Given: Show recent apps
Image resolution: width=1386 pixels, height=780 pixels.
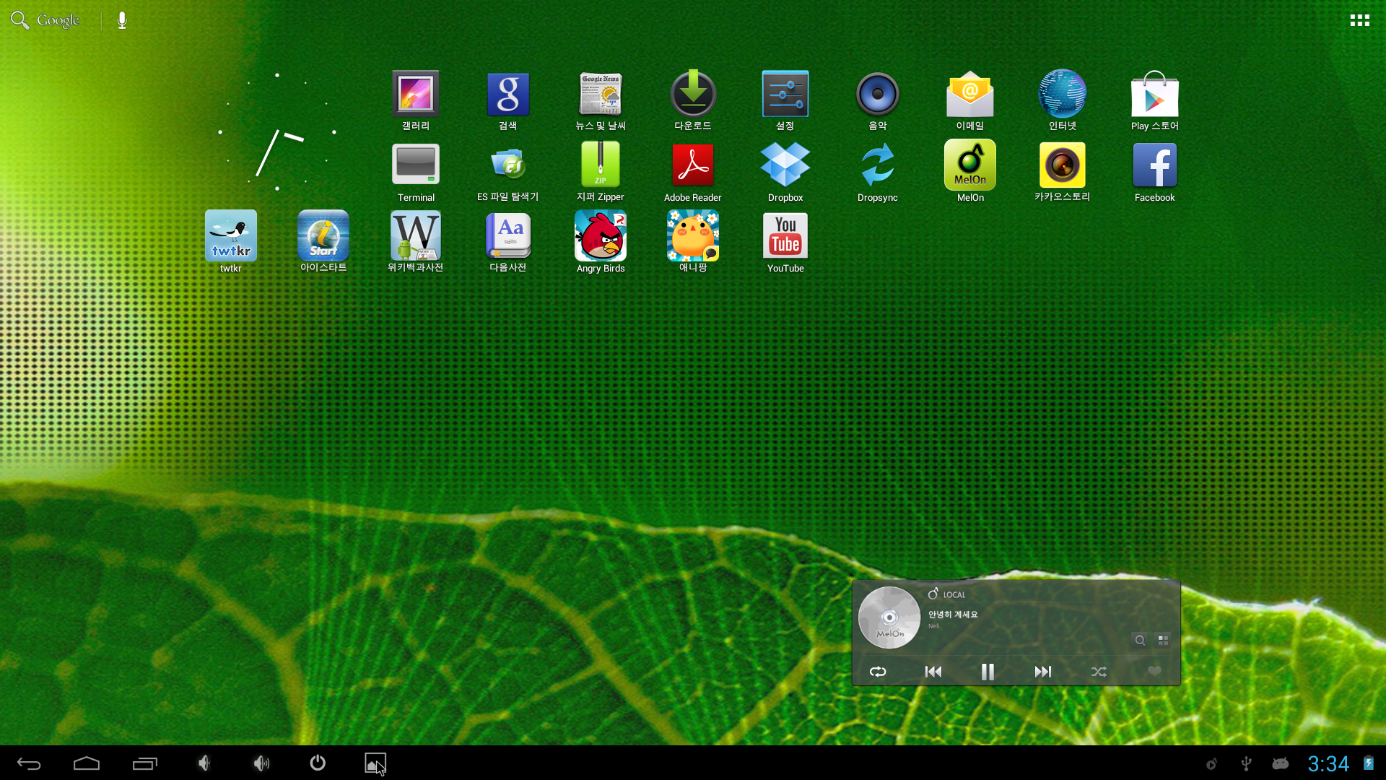Looking at the screenshot, I should (x=145, y=763).
